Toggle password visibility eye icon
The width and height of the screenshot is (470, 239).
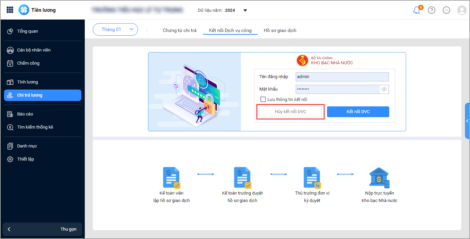tap(384, 89)
